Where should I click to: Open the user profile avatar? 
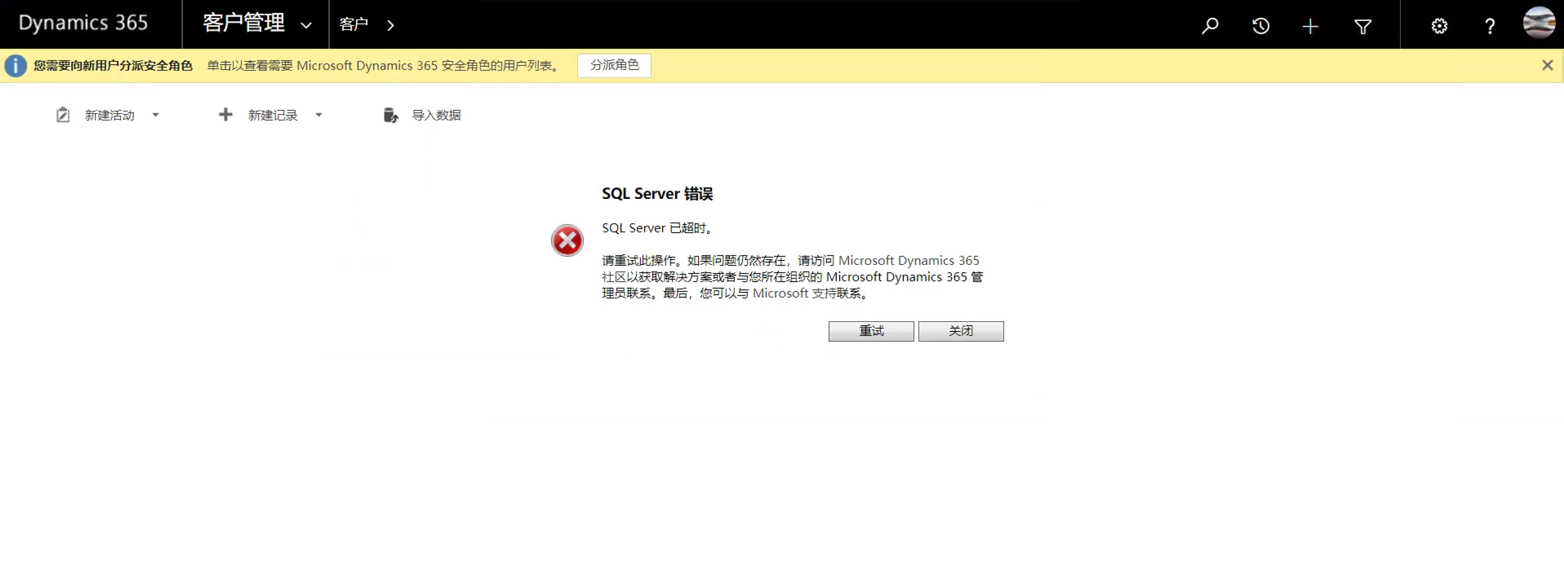pyautogui.click(x=1539, y=23)
